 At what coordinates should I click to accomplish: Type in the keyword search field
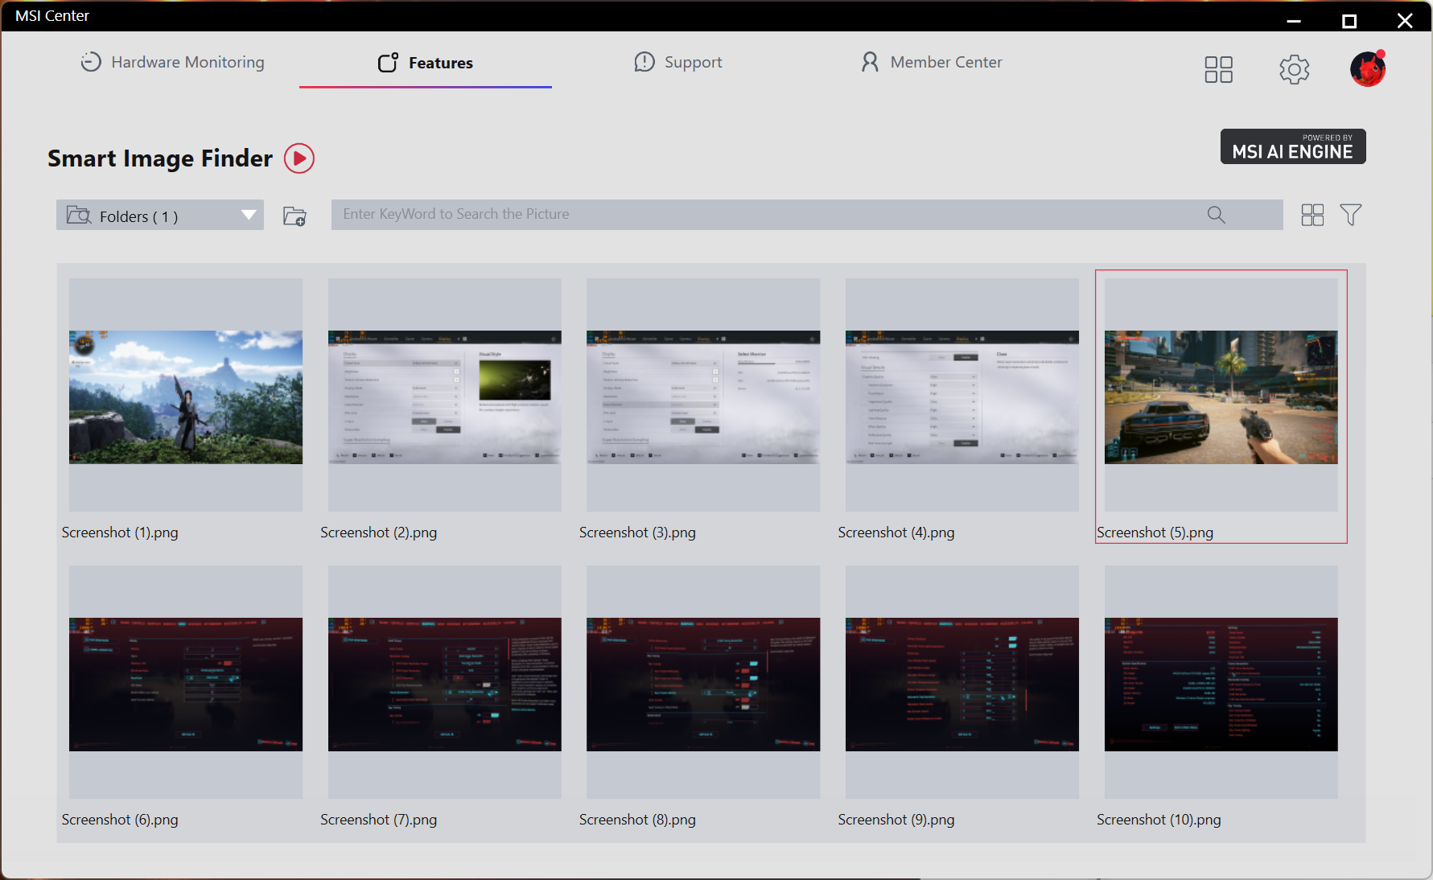click(x=764, y=215)
